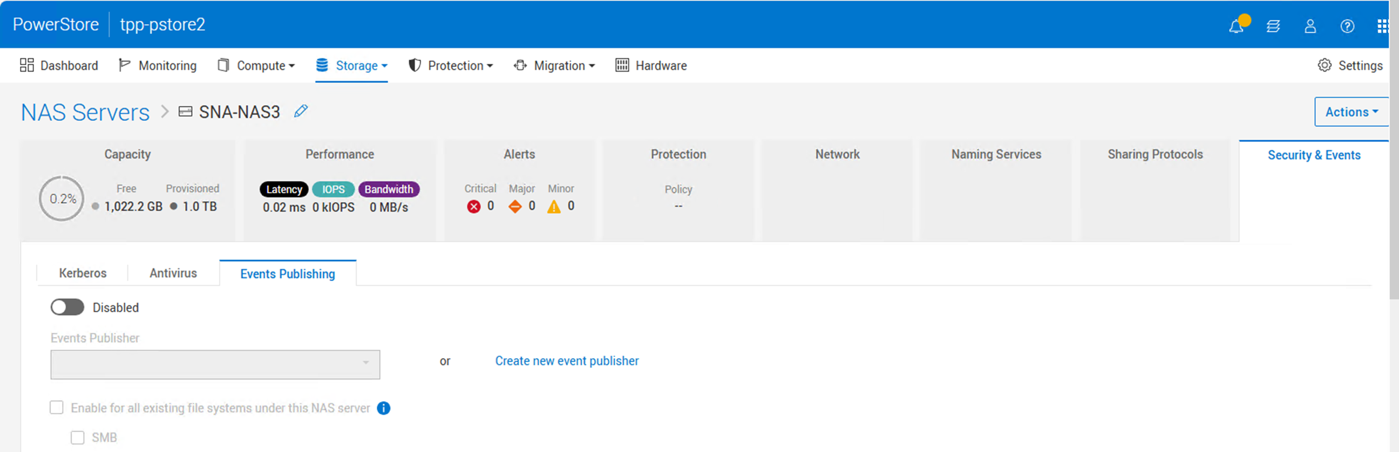Switch to the Antivirus tab
The width and height of the screenshot is (1399, 452).
point(173,273)
